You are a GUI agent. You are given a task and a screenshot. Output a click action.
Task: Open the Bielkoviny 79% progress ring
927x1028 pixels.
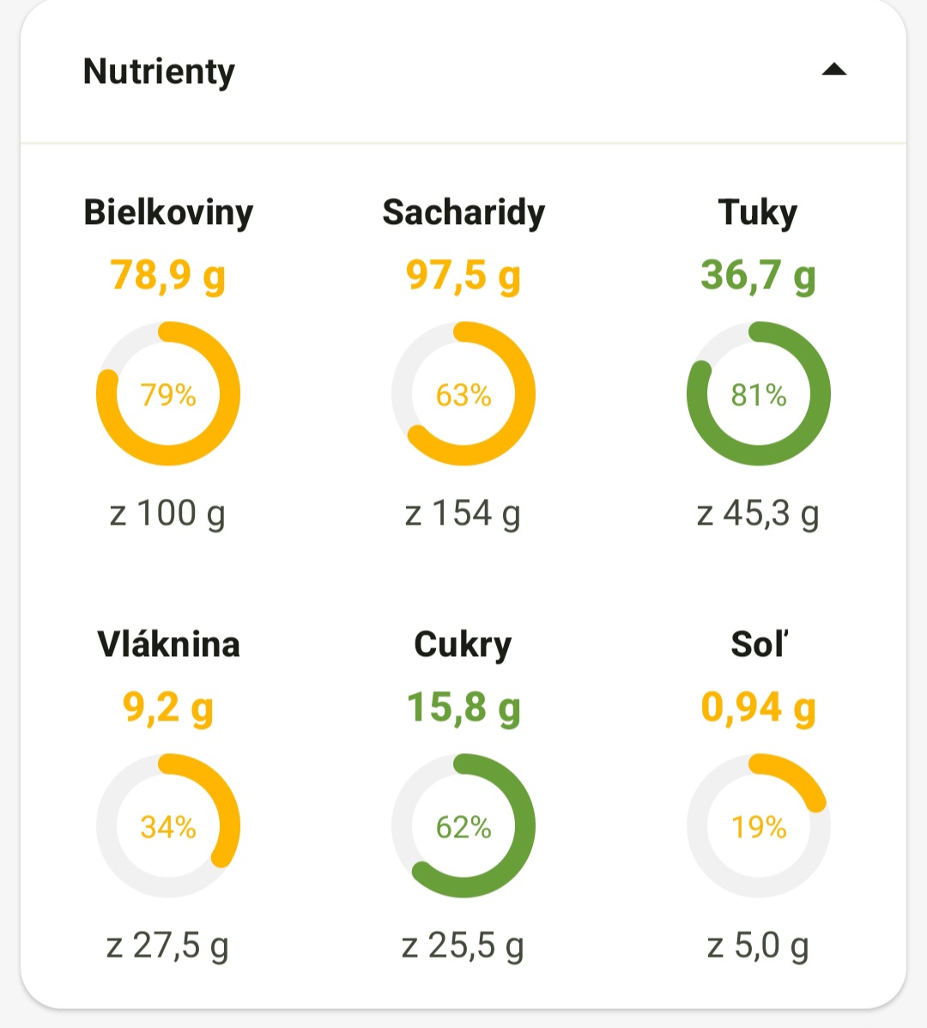[168, 394]
